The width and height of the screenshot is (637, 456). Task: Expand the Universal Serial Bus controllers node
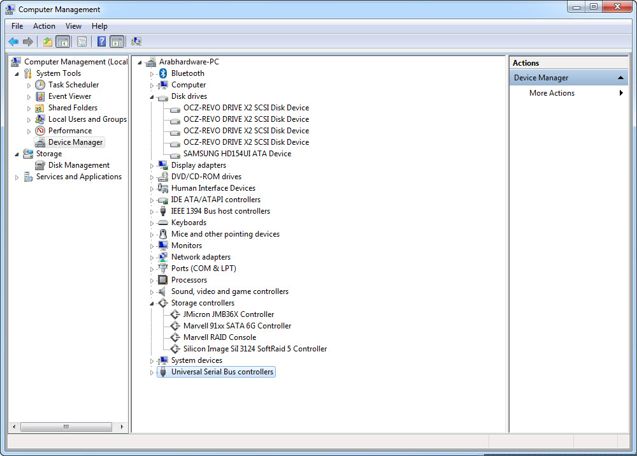click(x=152, y=372)
